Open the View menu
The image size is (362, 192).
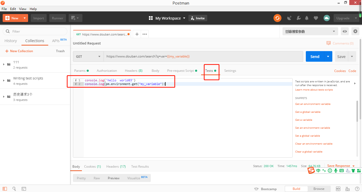pyautogui.click(x=23, y=9)
